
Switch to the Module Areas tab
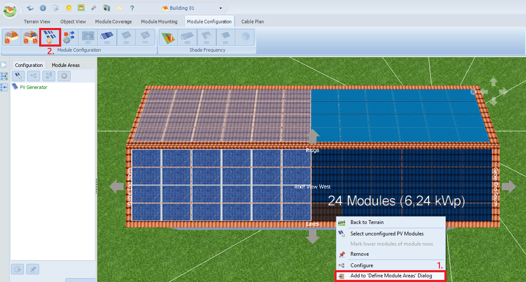click(65, 65)
